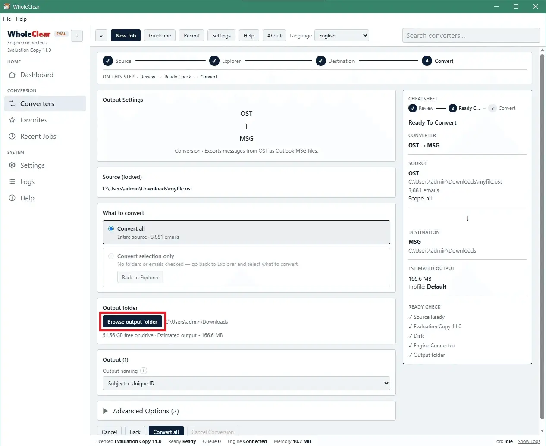The height and width of the screenshot is (446, 546).
Task: Click the 3,881 emails text in cheatsheet
Action: click(424, 190)
